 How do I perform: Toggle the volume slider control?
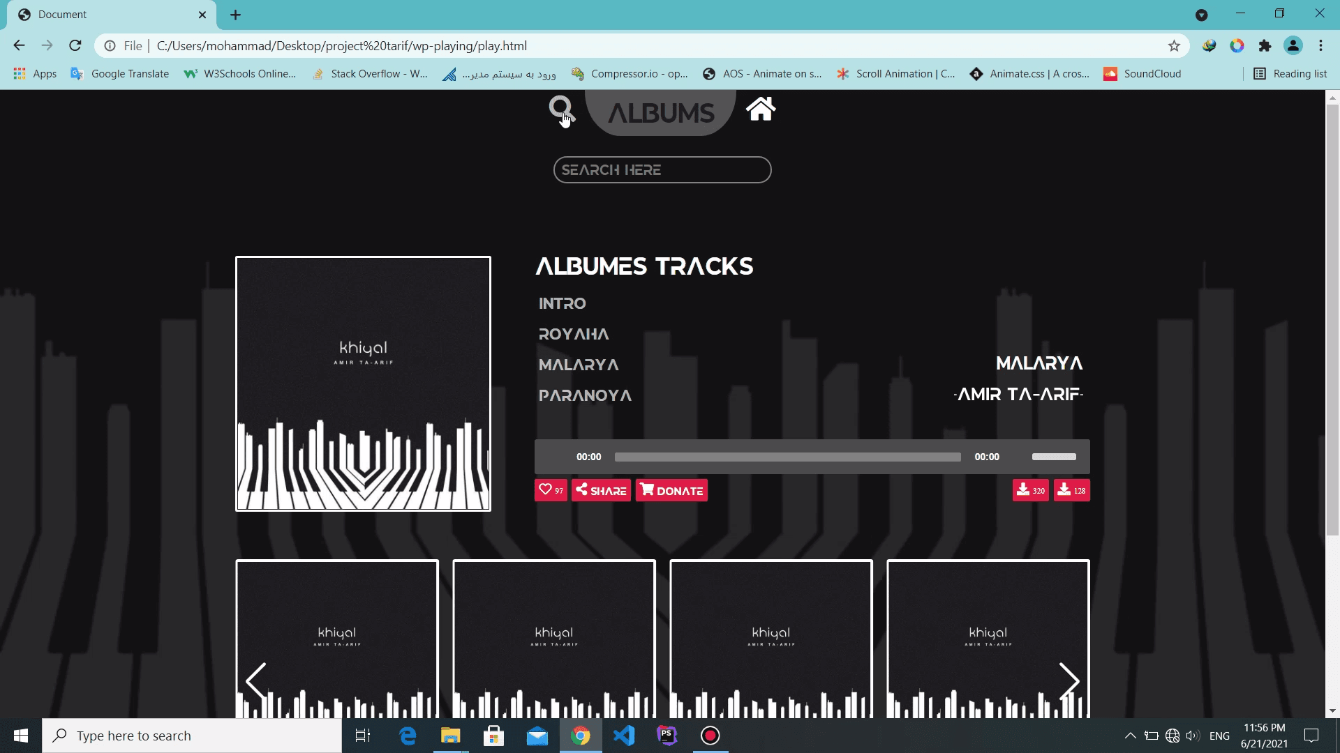(x=1053, y=456)
